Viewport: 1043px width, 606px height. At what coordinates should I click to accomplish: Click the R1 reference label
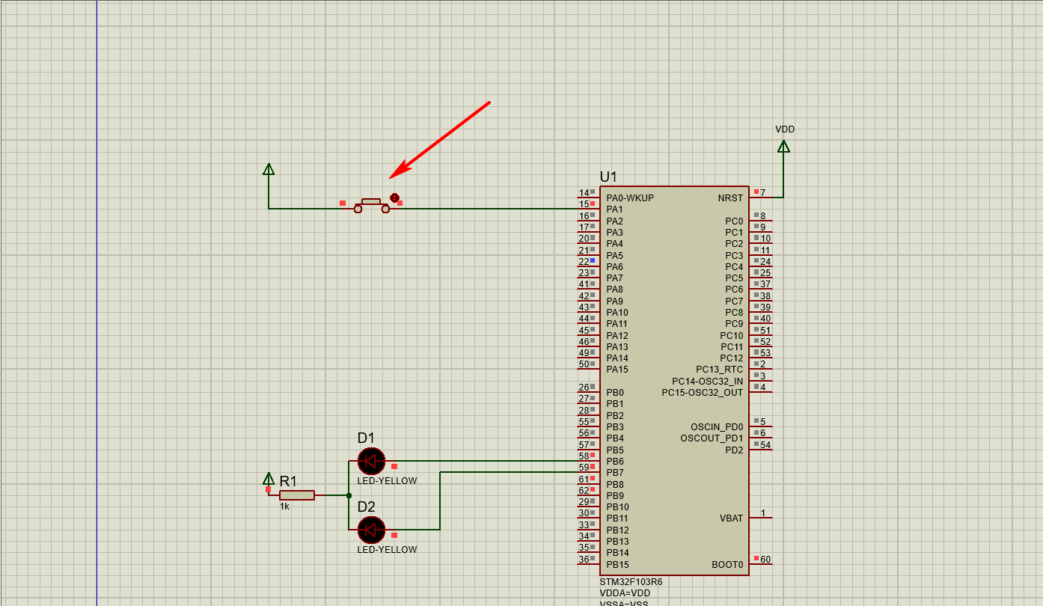288,481
